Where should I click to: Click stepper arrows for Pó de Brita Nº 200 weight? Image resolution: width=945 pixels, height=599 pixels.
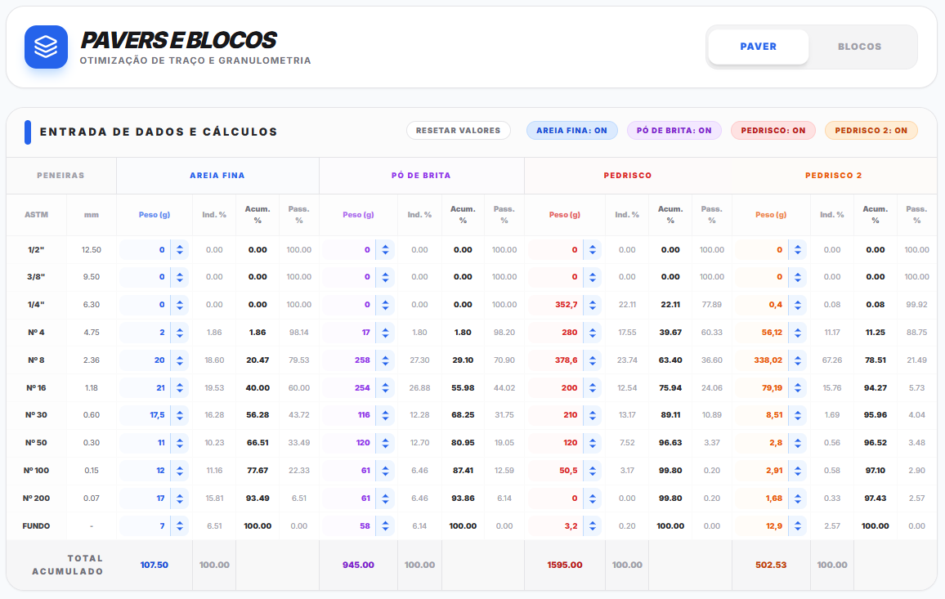point(385,498)
